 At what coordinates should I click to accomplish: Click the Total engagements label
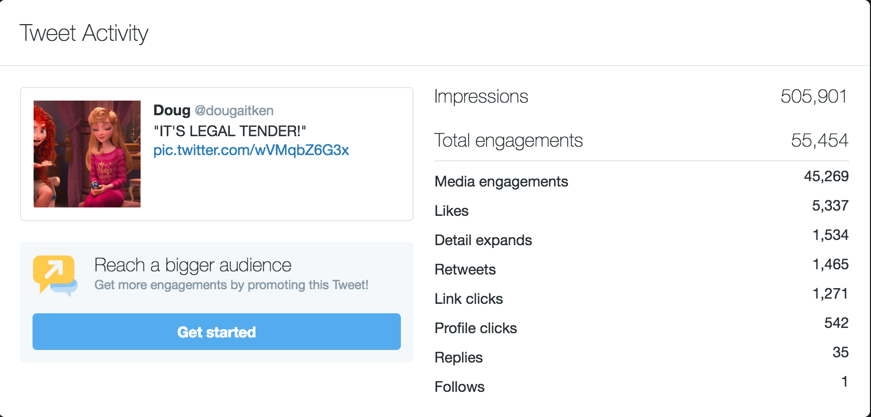508,140
